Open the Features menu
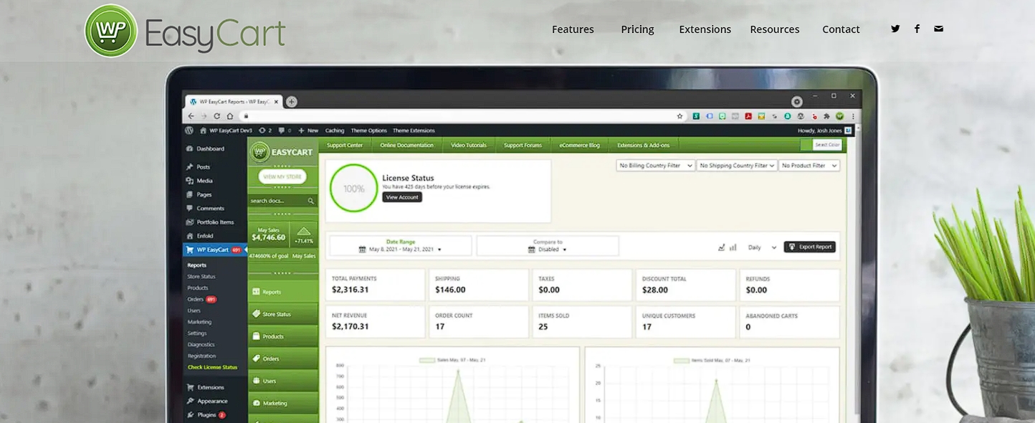 coord(573,29)
